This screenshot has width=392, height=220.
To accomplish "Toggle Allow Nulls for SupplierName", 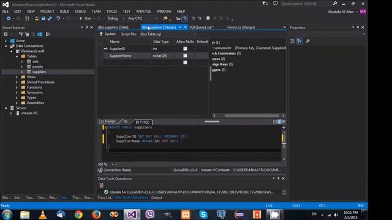I will pos(185,56).
